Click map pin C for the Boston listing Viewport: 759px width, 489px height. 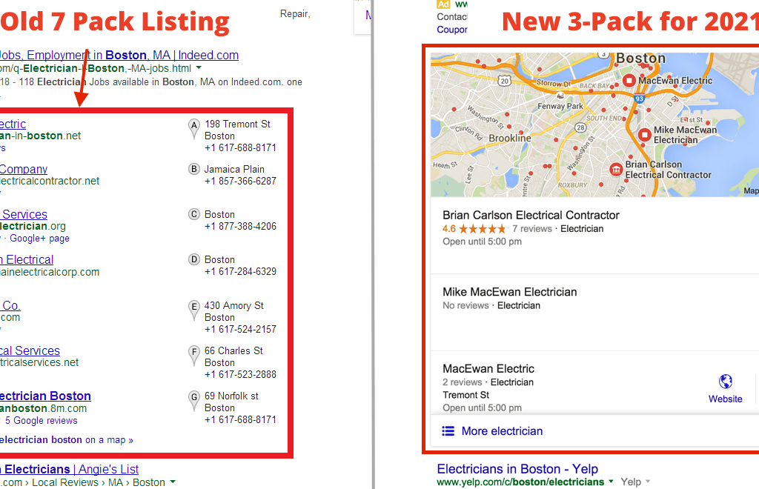(194, 215)
